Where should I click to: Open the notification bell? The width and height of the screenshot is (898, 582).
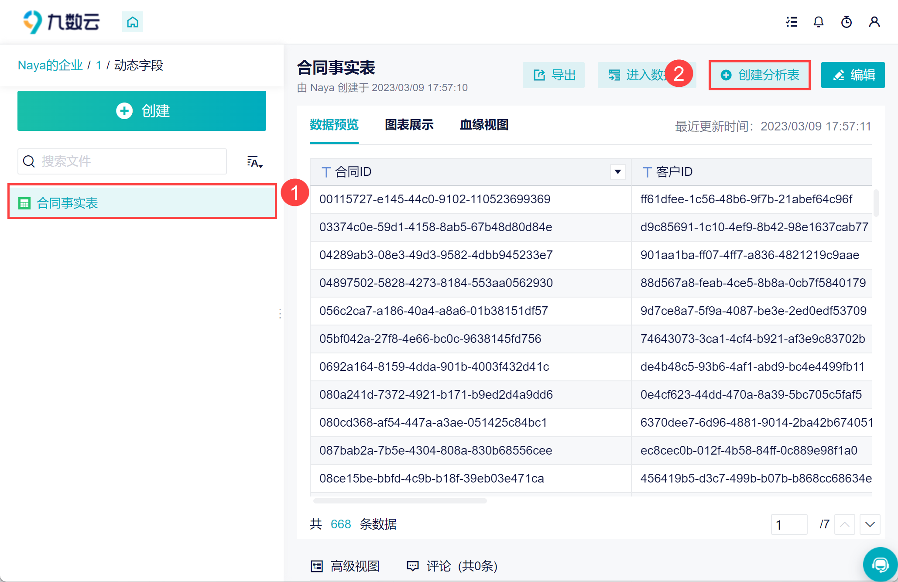tap(819, 22)
